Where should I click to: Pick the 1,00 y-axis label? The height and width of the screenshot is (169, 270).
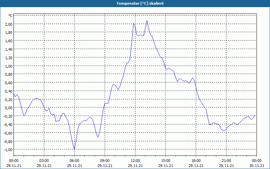pos(9,66)
